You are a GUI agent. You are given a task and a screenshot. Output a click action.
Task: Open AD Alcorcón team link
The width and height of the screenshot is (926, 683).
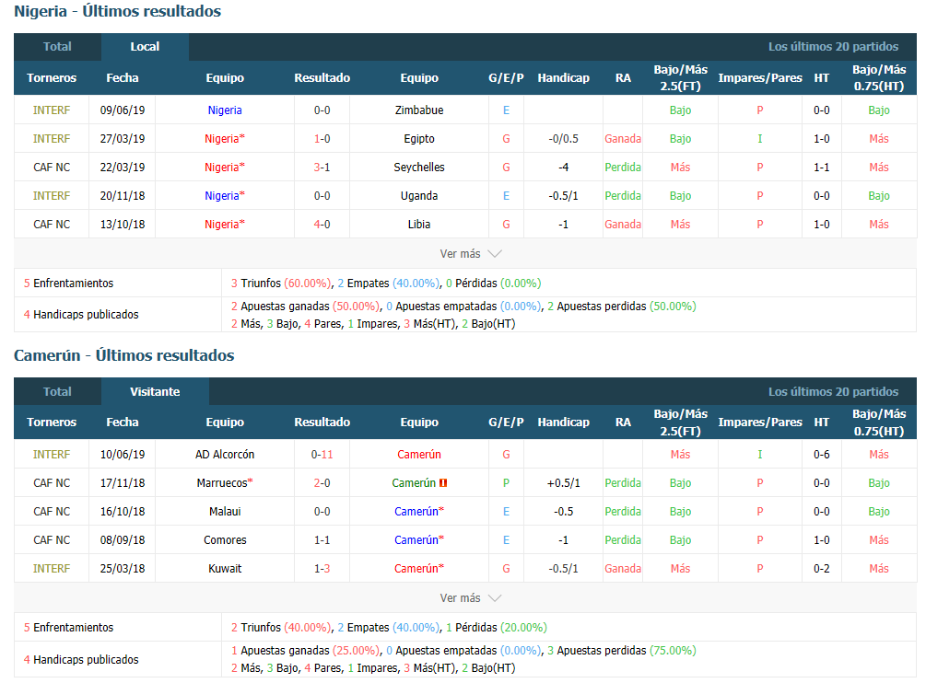[x=225, y=455]
